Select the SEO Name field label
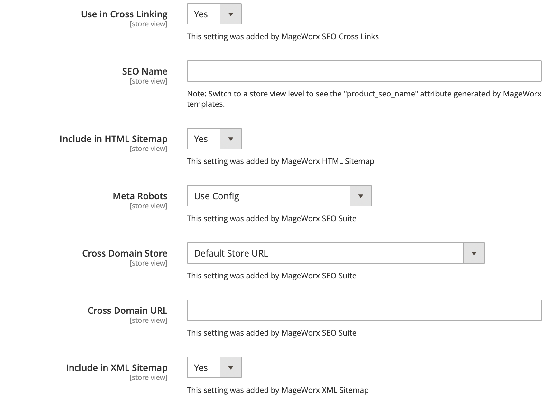This screenshot has height=398, width=549. click(x=145, y=71)
